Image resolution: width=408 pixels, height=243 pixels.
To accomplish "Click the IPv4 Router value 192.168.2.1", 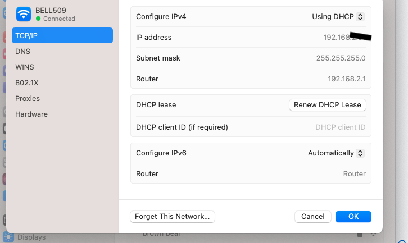I will [x=346, y=79].
